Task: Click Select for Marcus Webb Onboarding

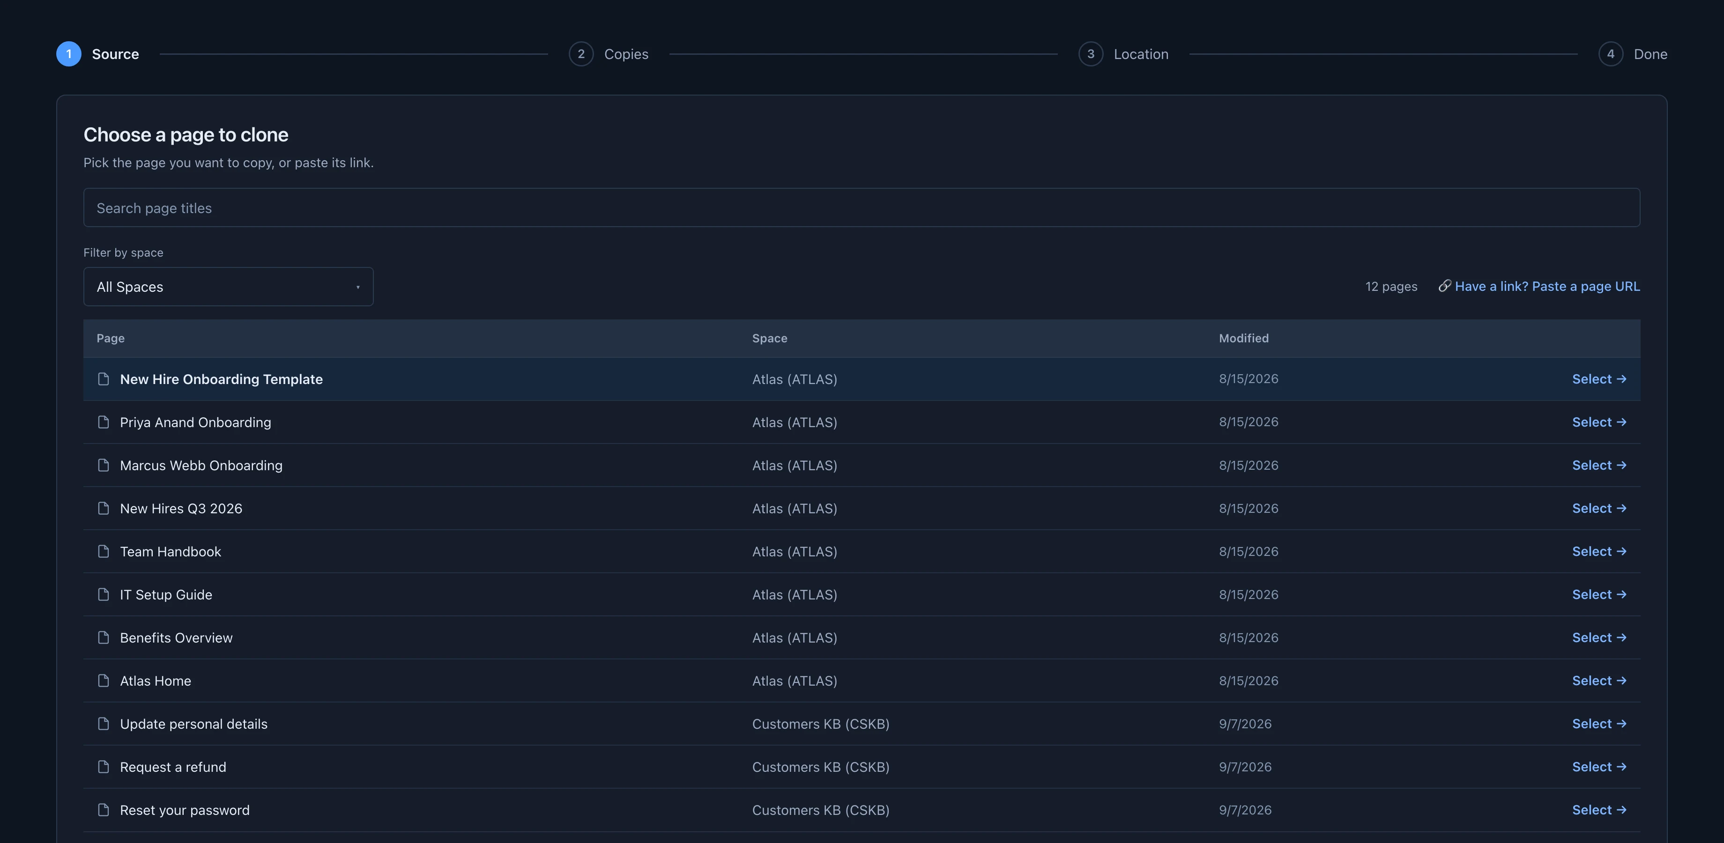Action: [1599, 465]
